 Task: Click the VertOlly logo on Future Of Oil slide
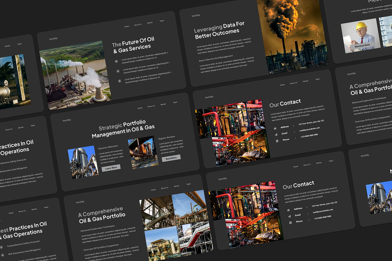[53, 39]
